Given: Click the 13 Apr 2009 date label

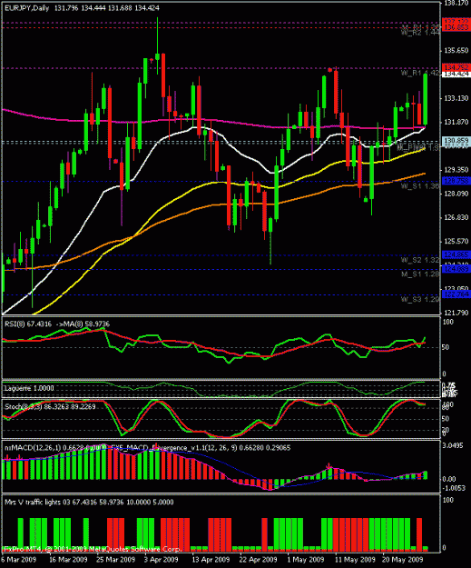Looking at the screenshot, I should [x=211, y=560].
